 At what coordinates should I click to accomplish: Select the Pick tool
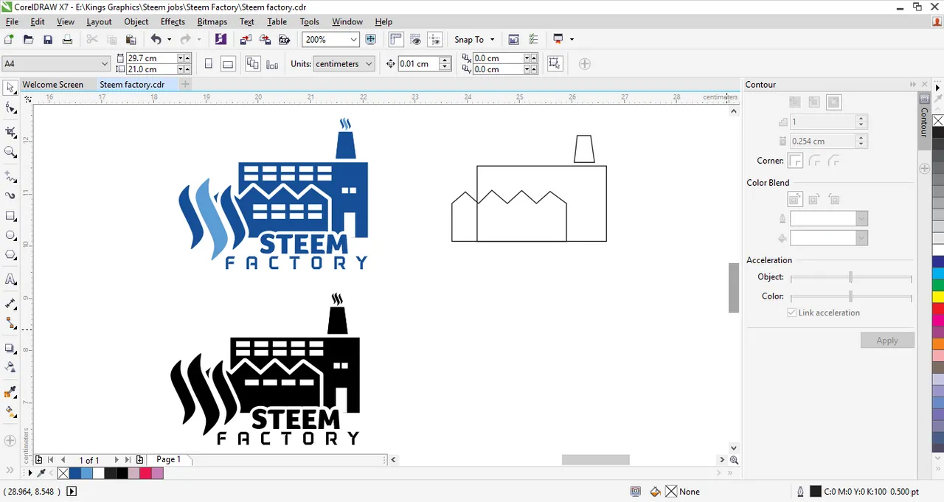coord(10,88)
